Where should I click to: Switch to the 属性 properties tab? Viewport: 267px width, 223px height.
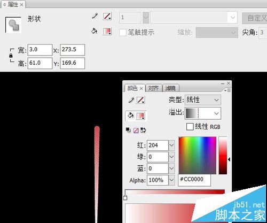13,4
